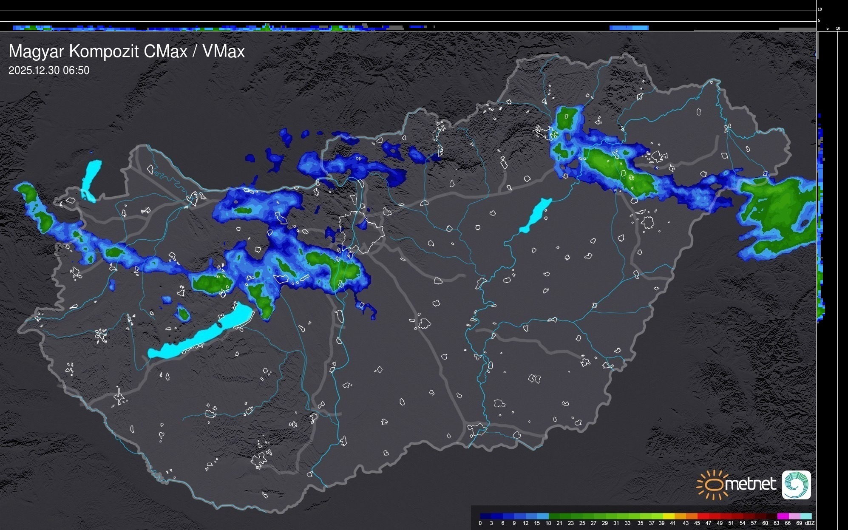Image resolution: width=848 pixels, height=530 pixels.
Task: Pick the light cyan 69 dBZ swatch
Action: (x=805, y=516)
